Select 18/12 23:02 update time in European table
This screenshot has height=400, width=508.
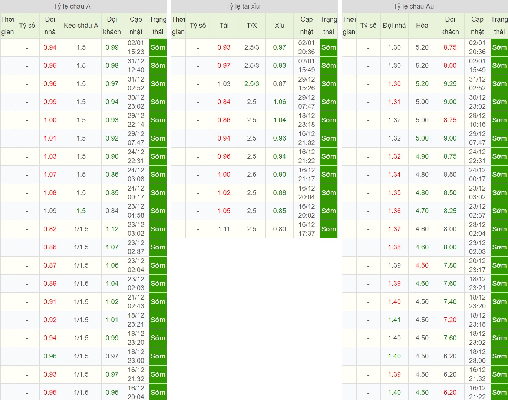tap(477, 338)
